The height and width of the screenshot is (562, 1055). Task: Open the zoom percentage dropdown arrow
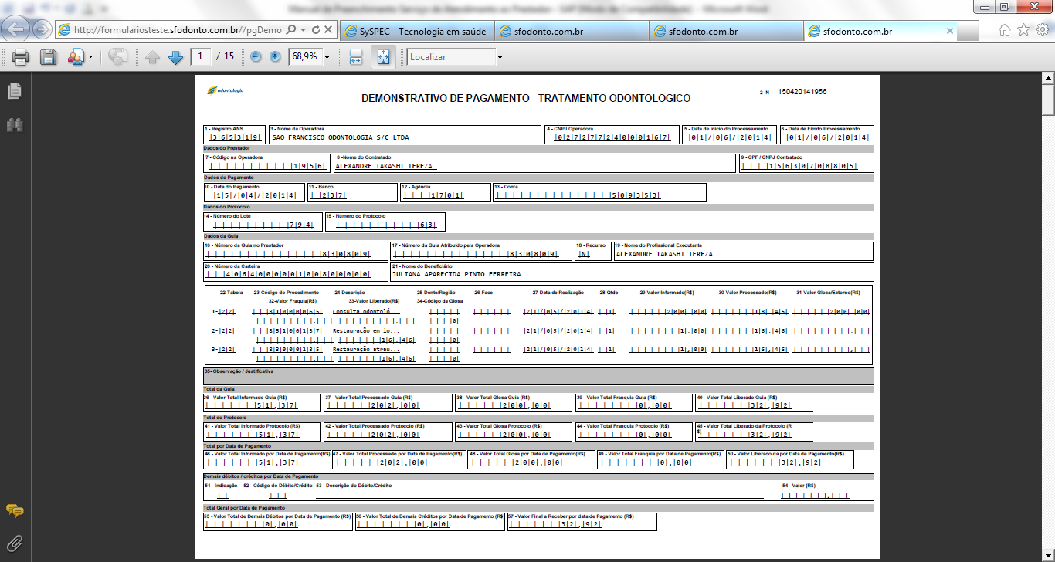click(327, 57)
